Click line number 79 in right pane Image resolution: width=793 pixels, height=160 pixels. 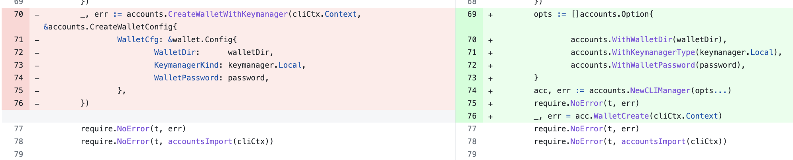pyautogui.click(x=472, y=154)
